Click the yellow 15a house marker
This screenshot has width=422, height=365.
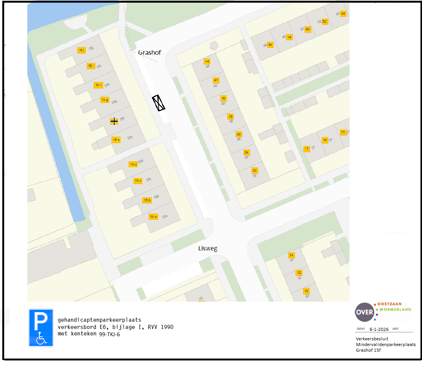(153, 217)
